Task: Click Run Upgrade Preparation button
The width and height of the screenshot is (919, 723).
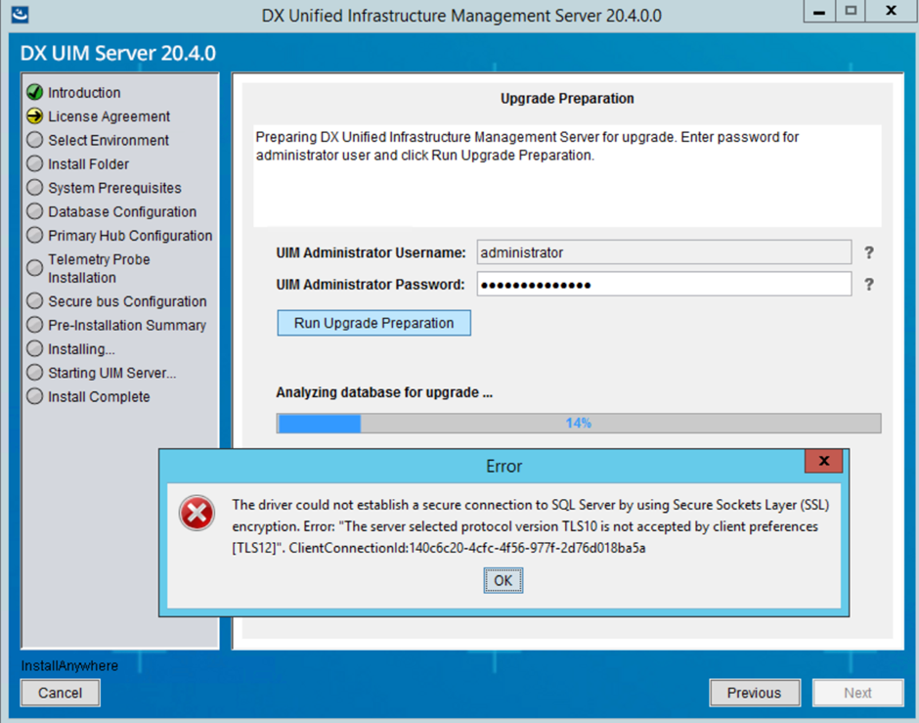Action: pos(373,323)
